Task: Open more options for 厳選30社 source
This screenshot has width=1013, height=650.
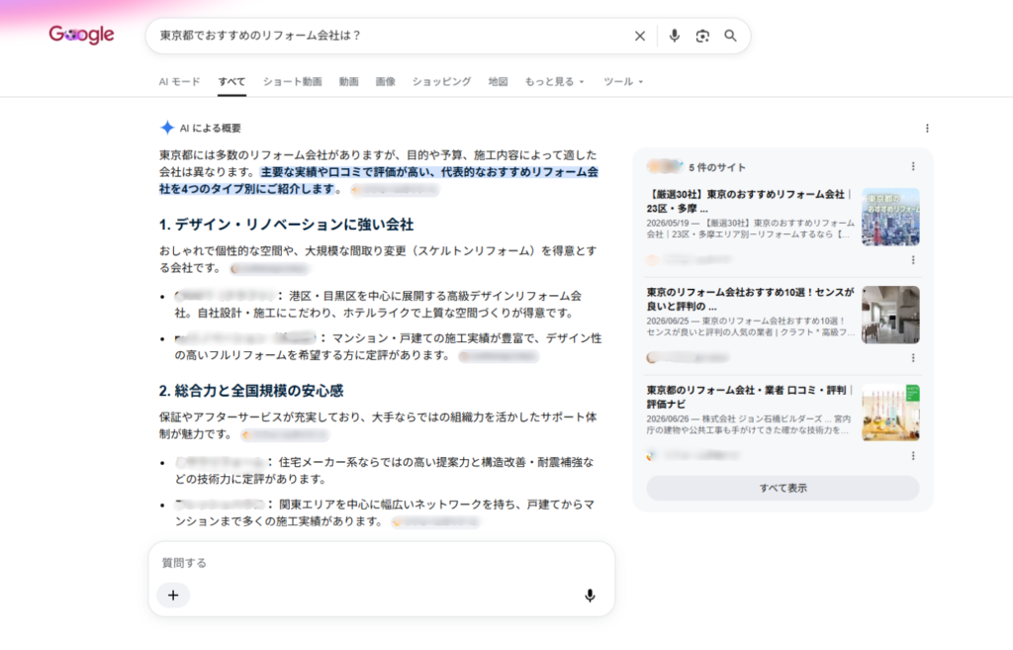Action: click(913, 260)
